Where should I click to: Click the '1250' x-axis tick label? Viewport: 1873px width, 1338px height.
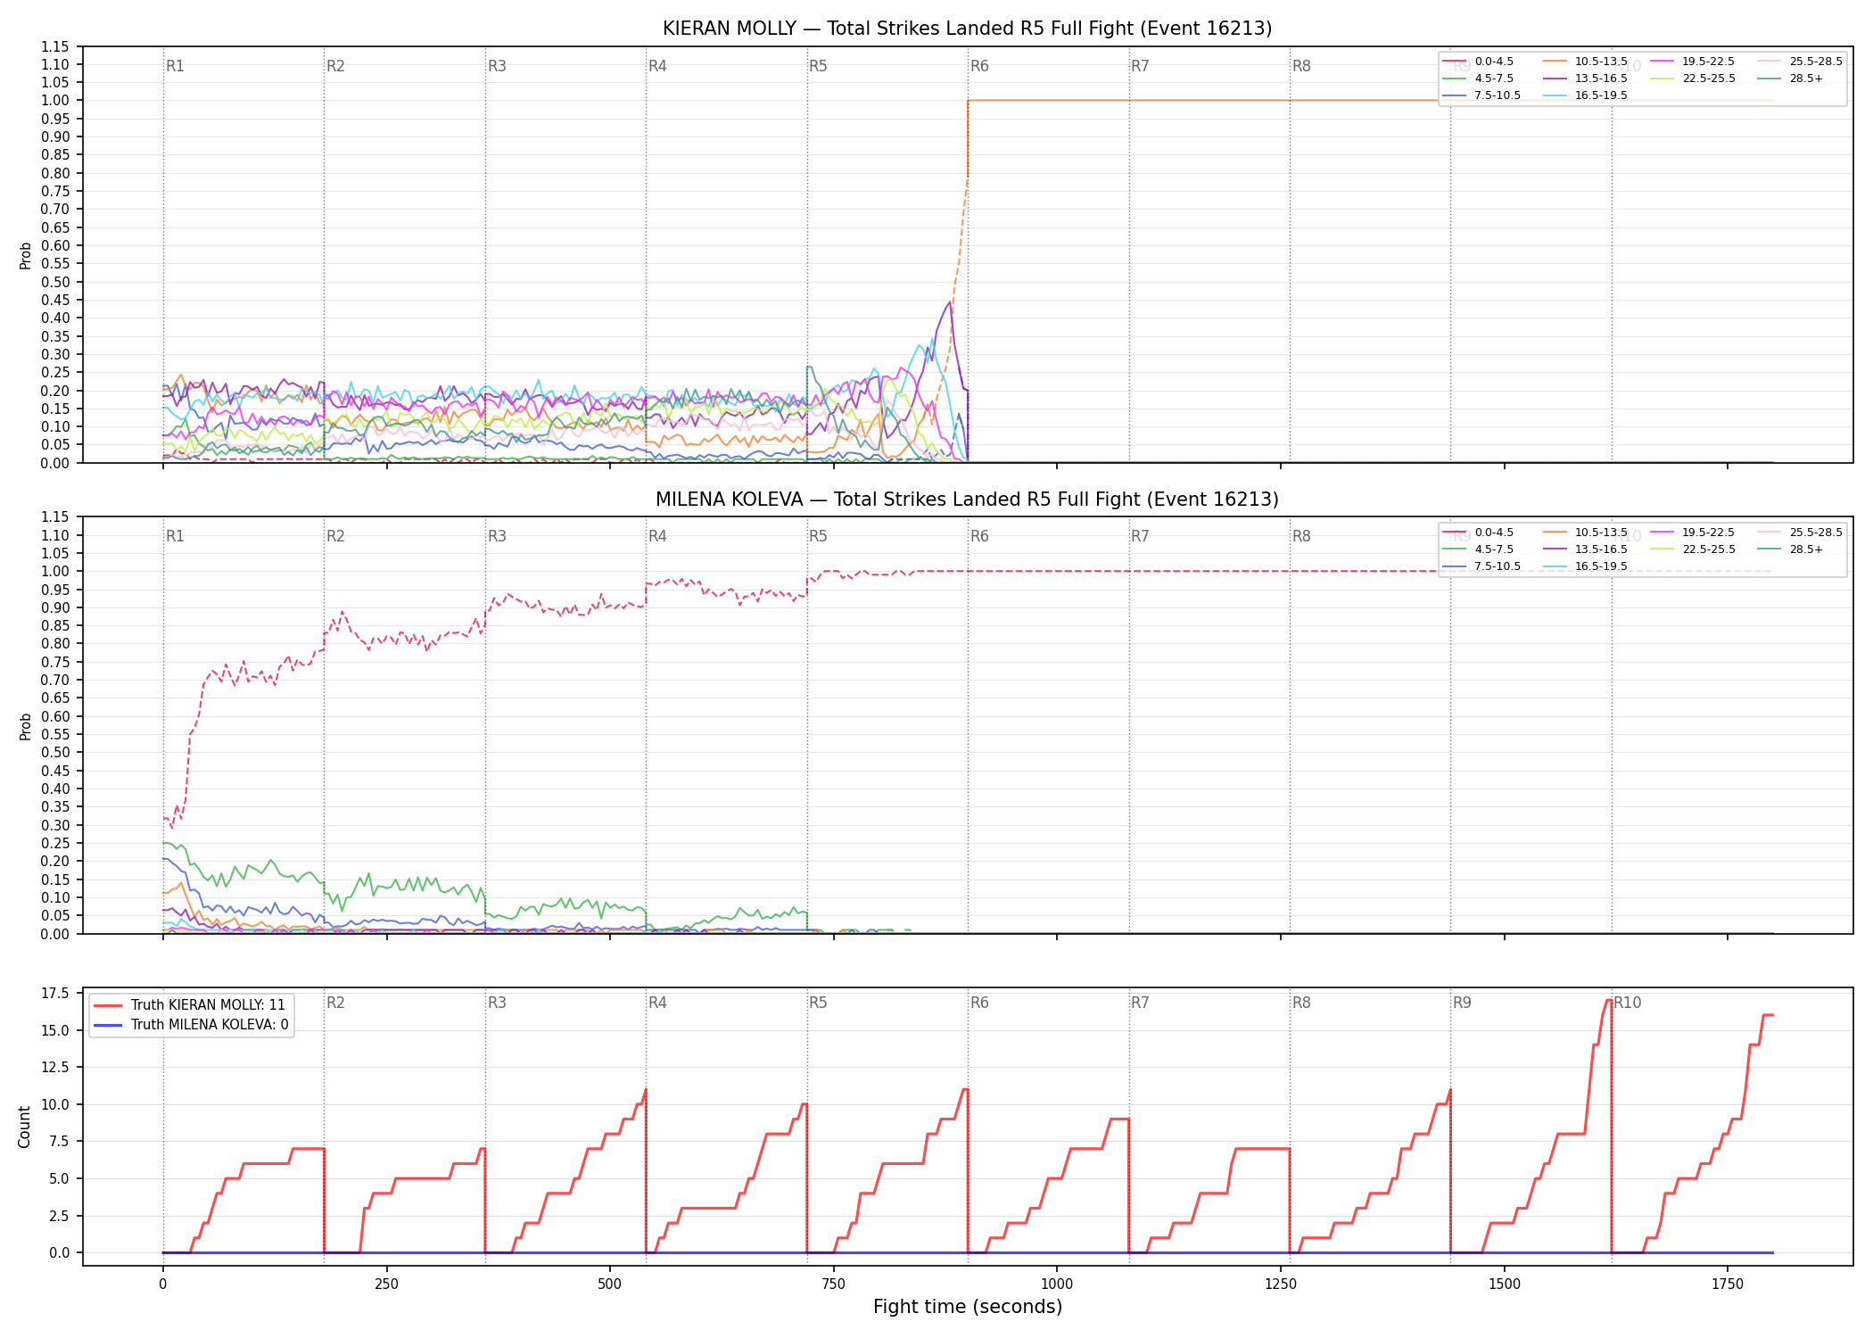(1281, 1284)
